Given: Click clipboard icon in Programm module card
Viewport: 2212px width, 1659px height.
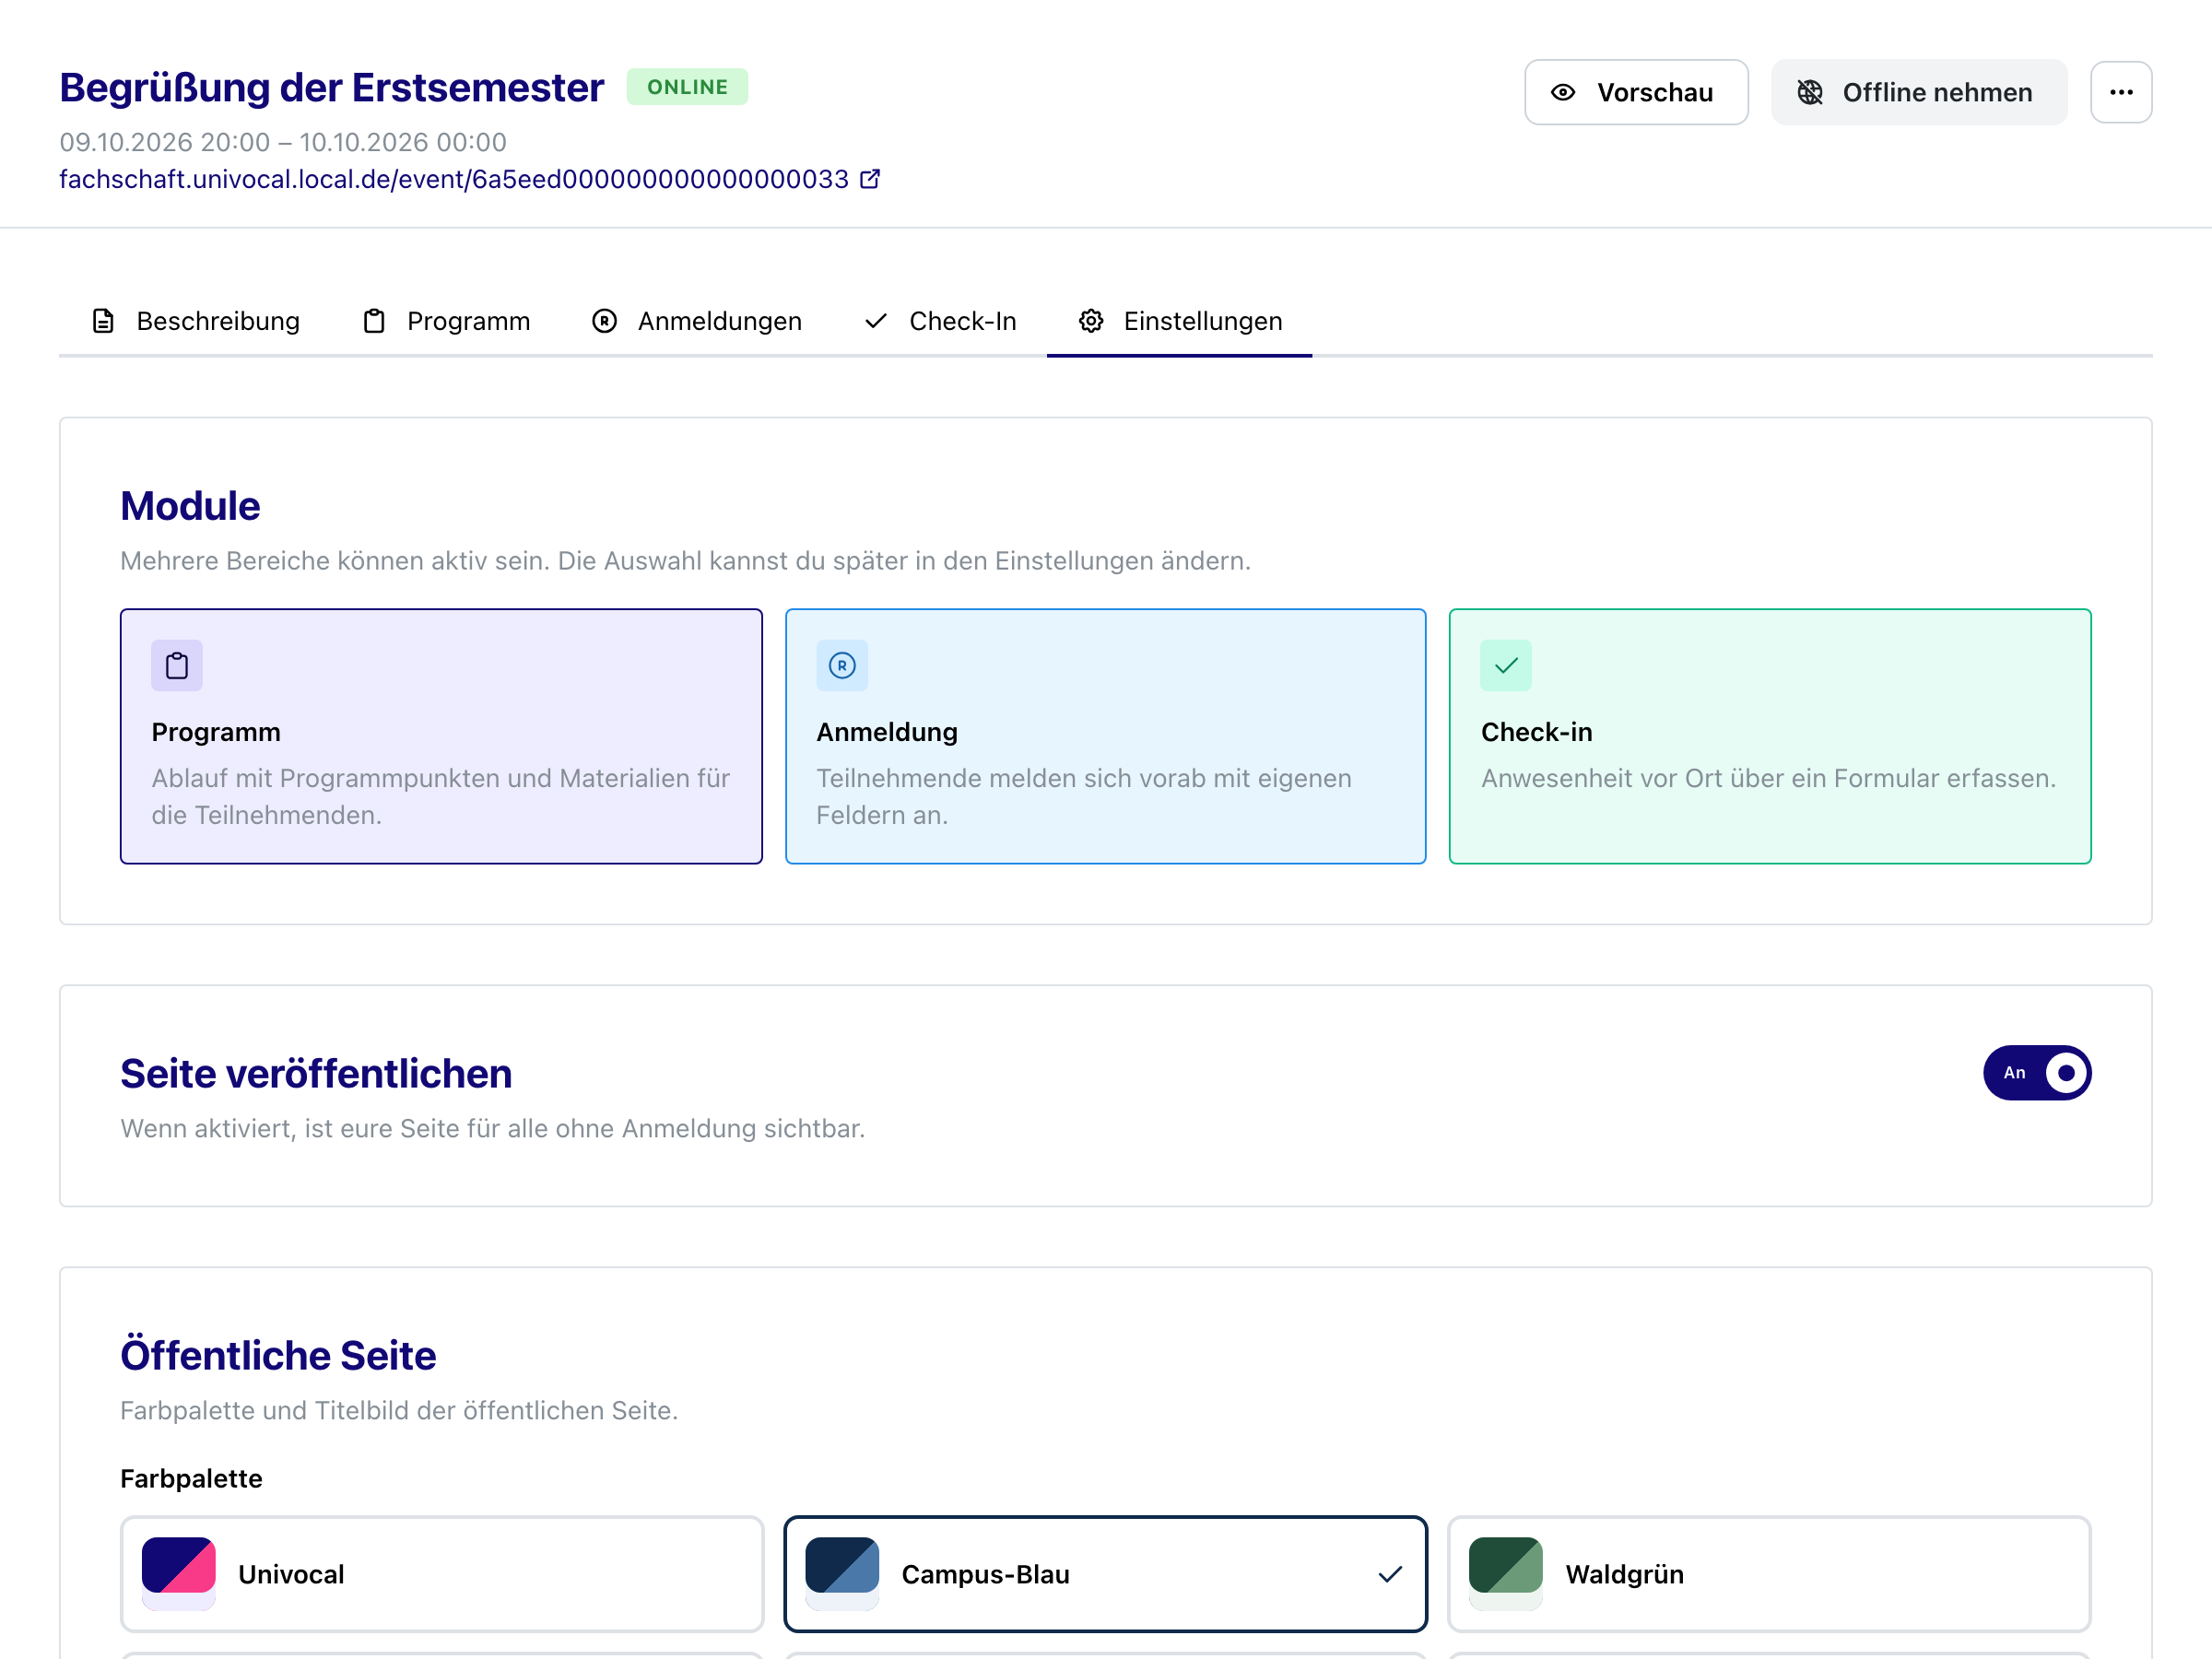Looking at the screenshot, I should tap(177, 665).
